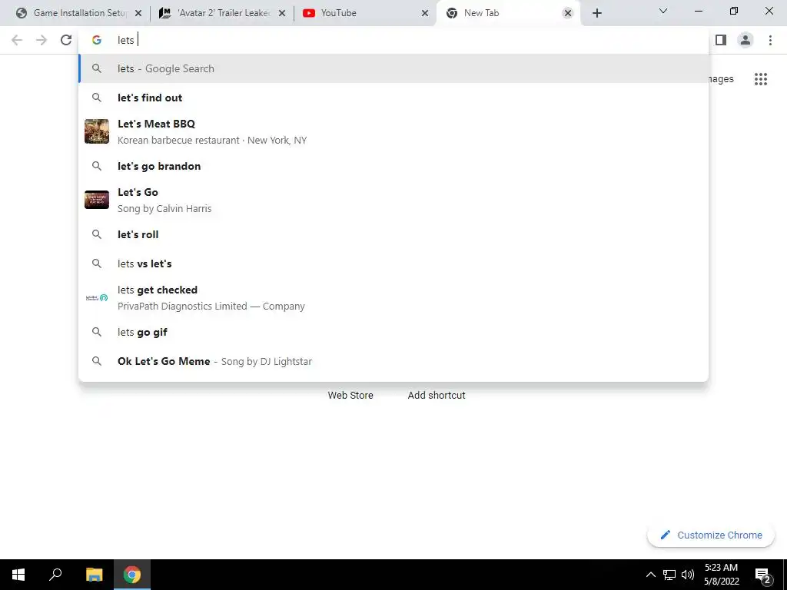Reload the current page
Screen dimensions: 787x590
click(66, 40)
